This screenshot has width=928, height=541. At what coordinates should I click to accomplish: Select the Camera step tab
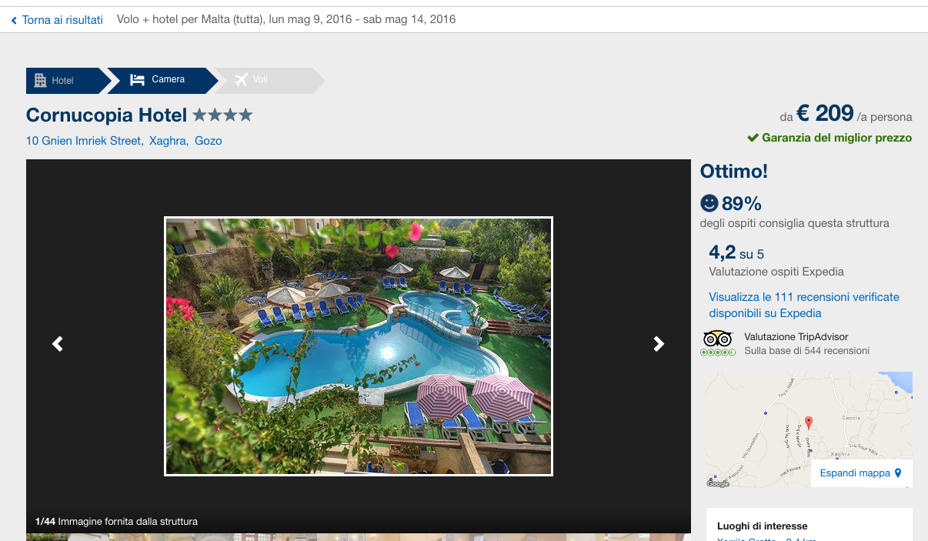[x=162, y=81]
